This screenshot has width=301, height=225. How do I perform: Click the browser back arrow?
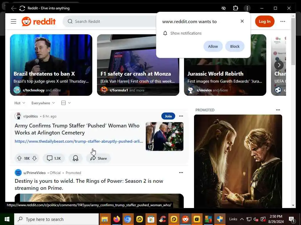coord(14,8)
